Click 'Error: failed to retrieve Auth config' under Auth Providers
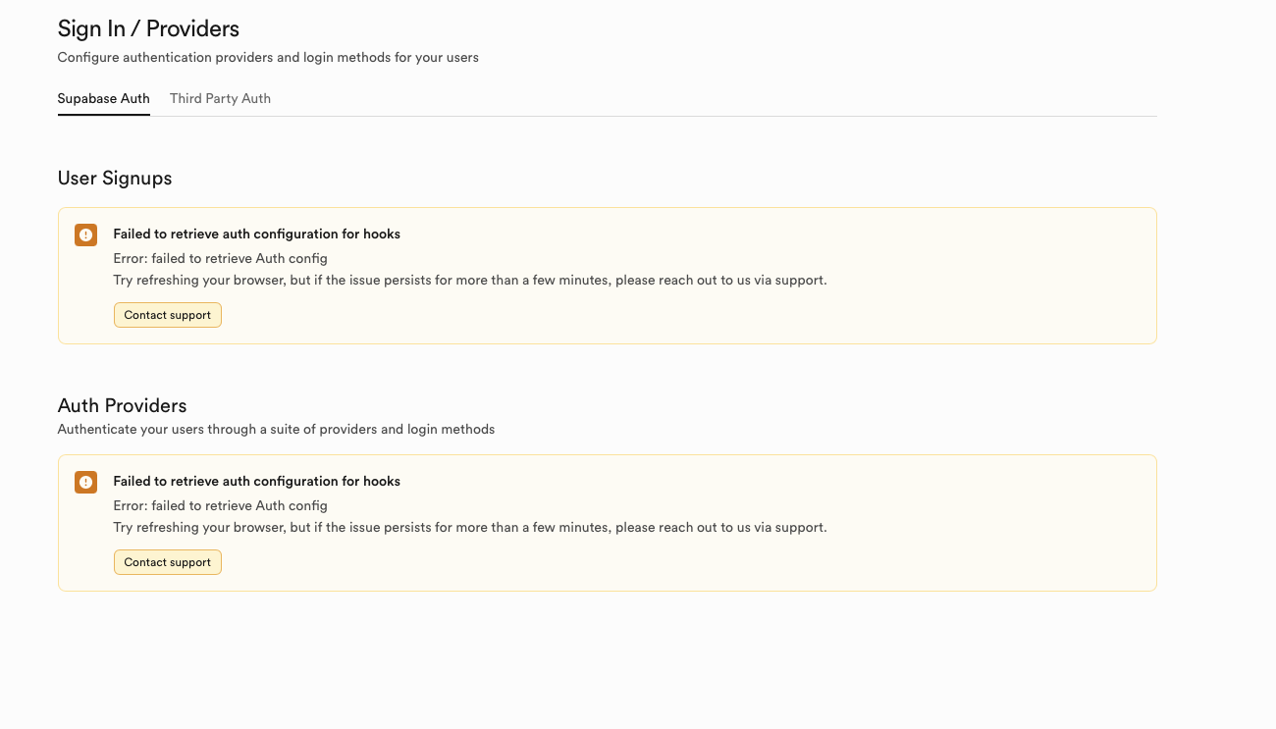This screenshot has width=1276, height=729. tap(220, 506)
